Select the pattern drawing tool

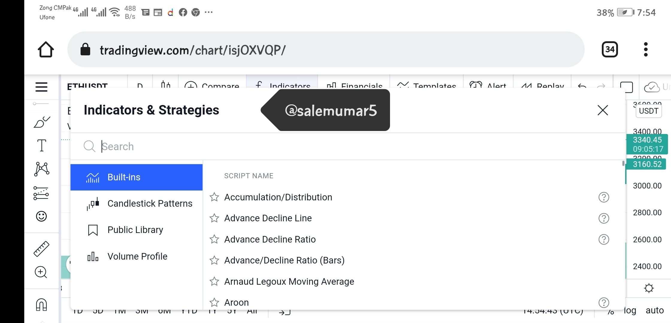click(x=42, y=169)
